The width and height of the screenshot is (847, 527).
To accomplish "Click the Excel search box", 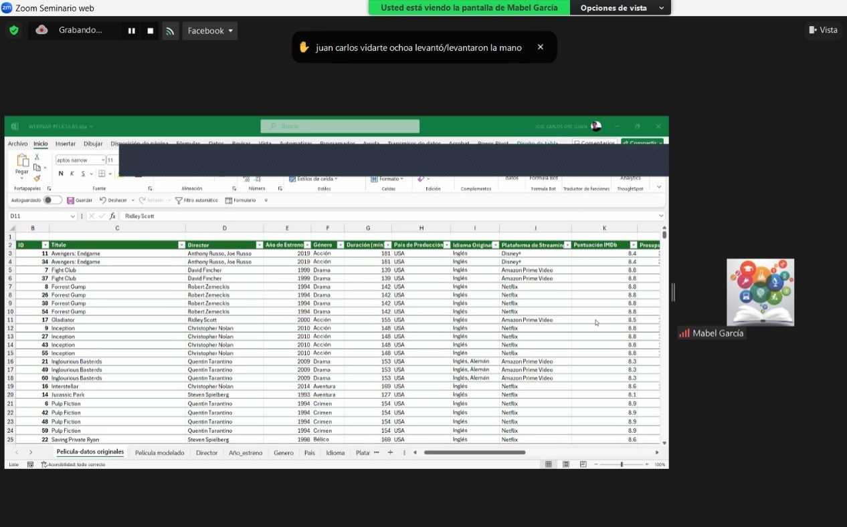I will pos(340,126).
